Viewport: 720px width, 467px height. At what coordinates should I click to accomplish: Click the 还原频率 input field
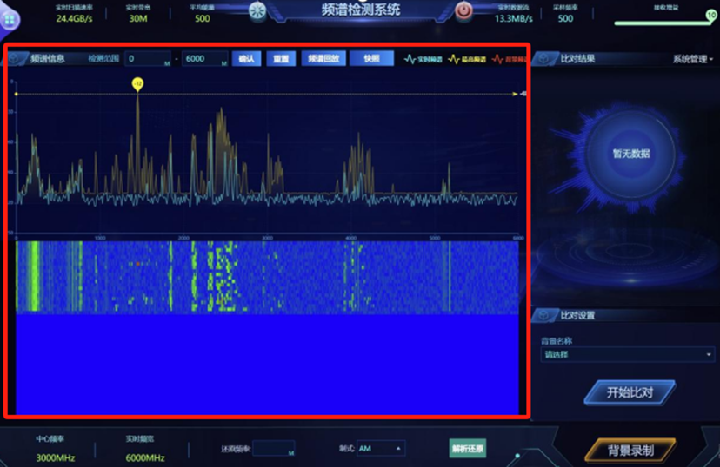click(x=274, y=448)
